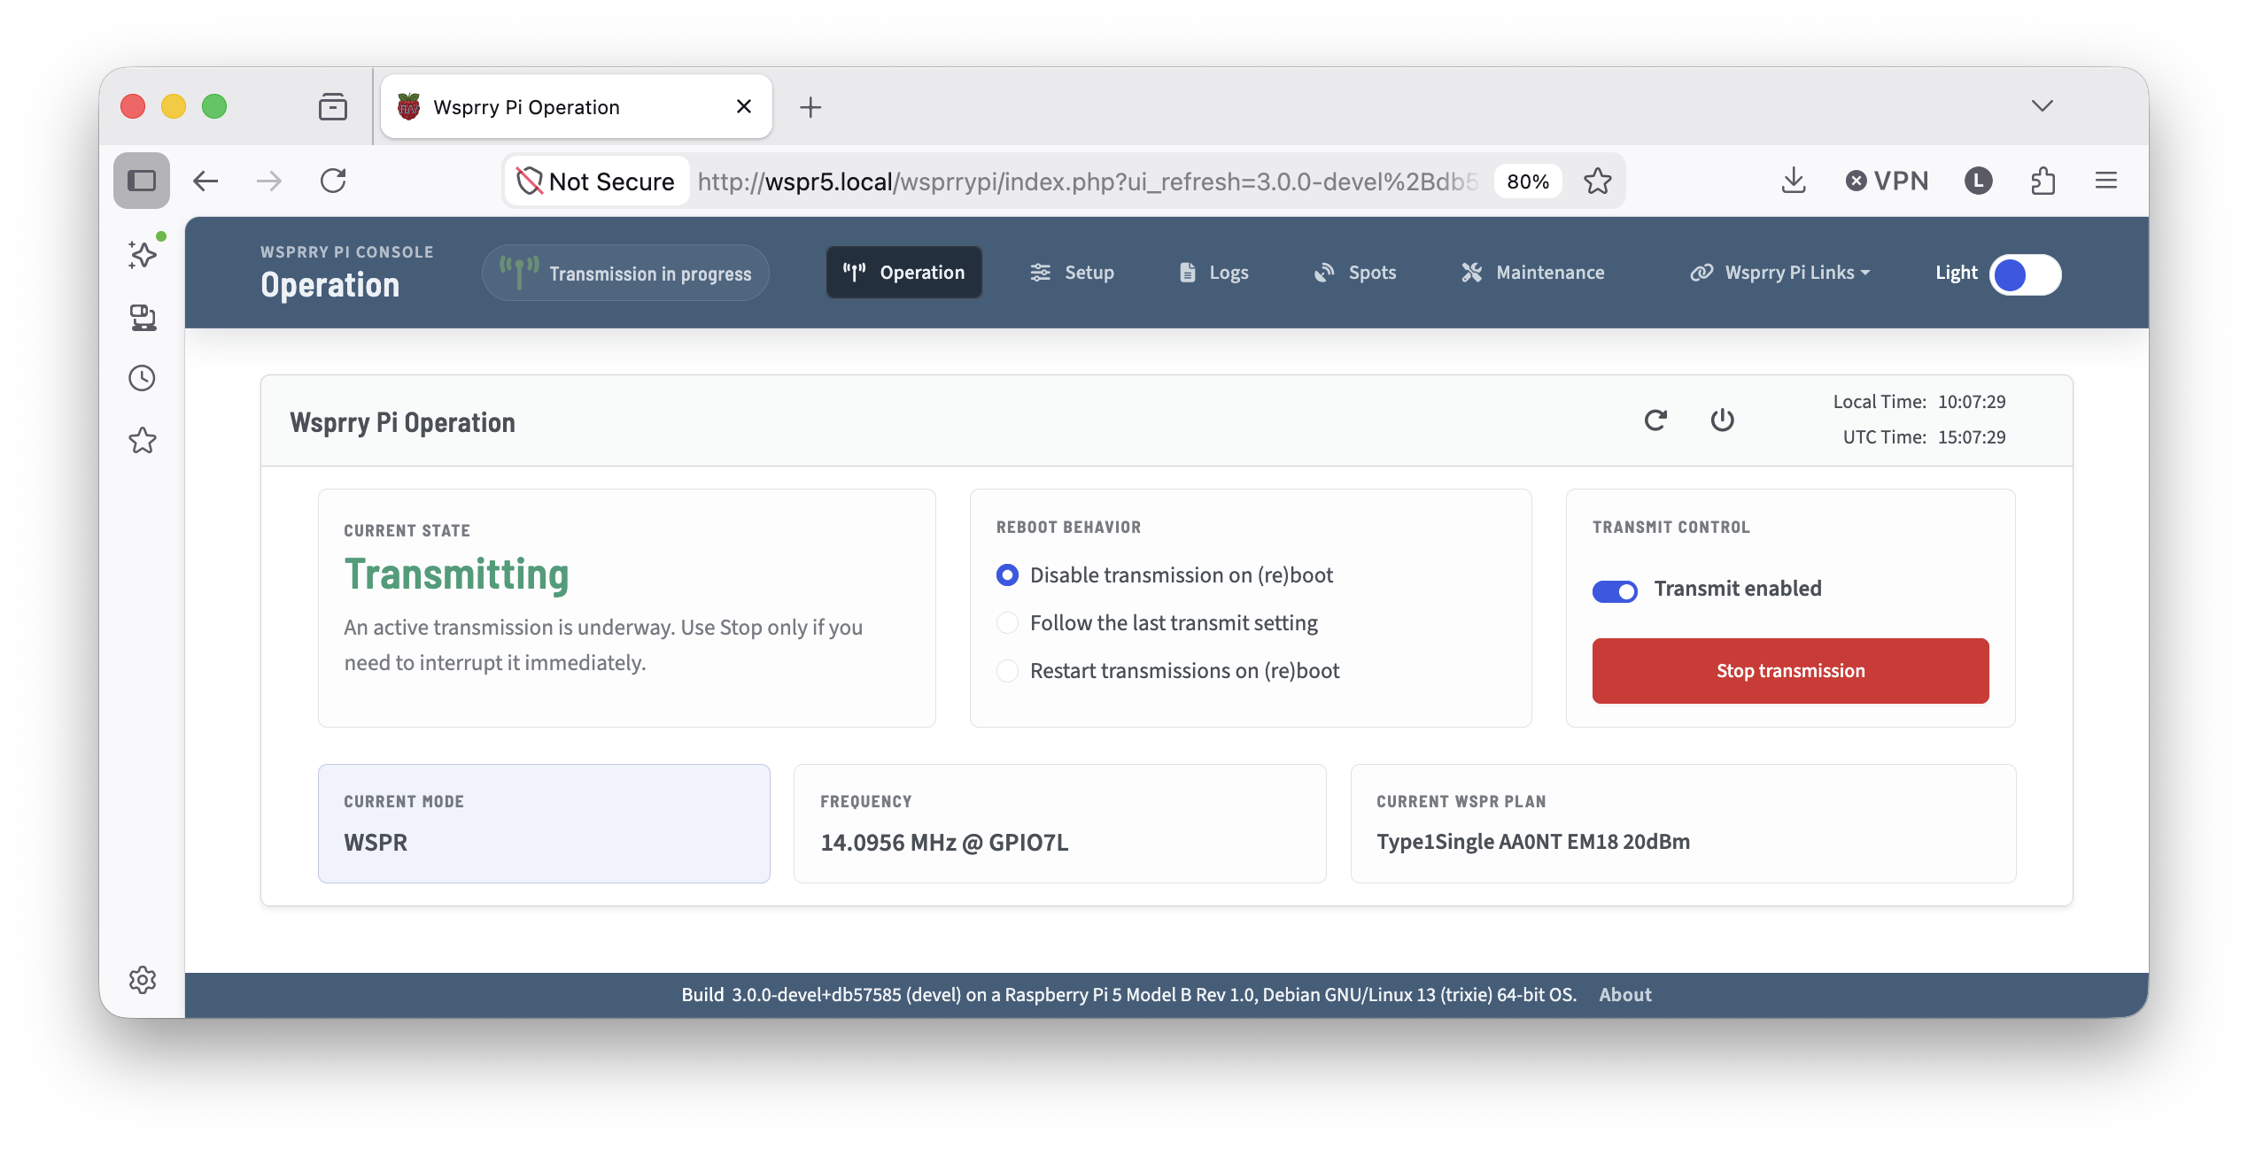Open history clock icon in sidebar
Screen dimensions: 2248x1149
143,379
